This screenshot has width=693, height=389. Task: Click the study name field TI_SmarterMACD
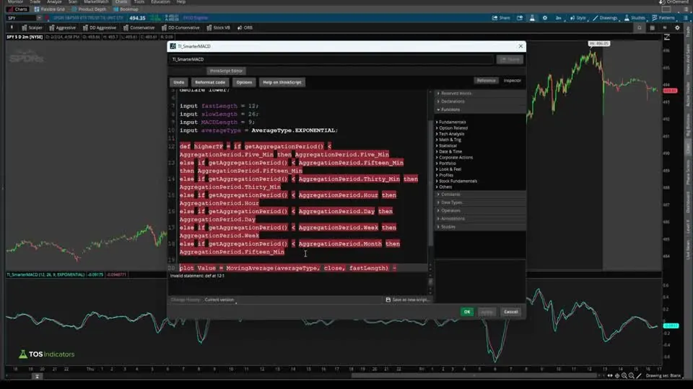point(331,59)
